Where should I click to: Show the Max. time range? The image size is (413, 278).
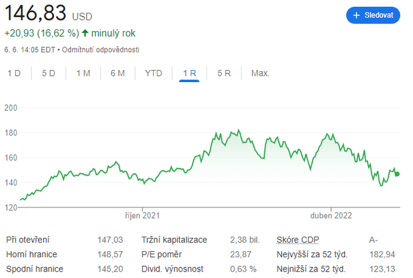click(261, 73)
